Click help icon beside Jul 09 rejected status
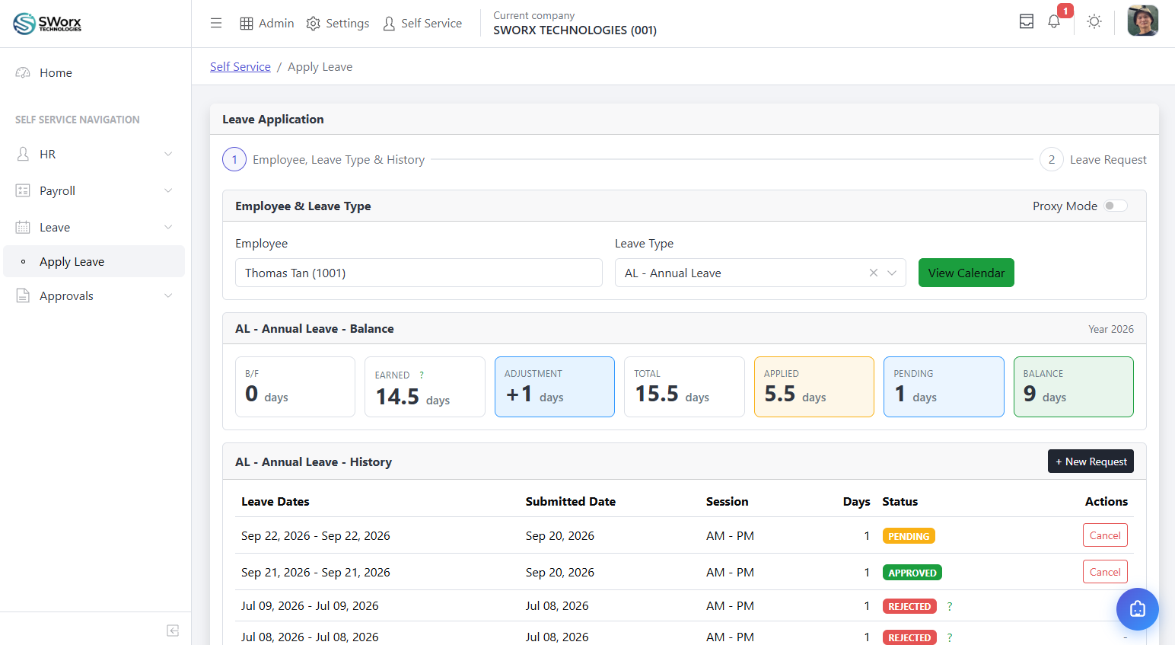Screen dimensions: 1175x645 [950, 607]
